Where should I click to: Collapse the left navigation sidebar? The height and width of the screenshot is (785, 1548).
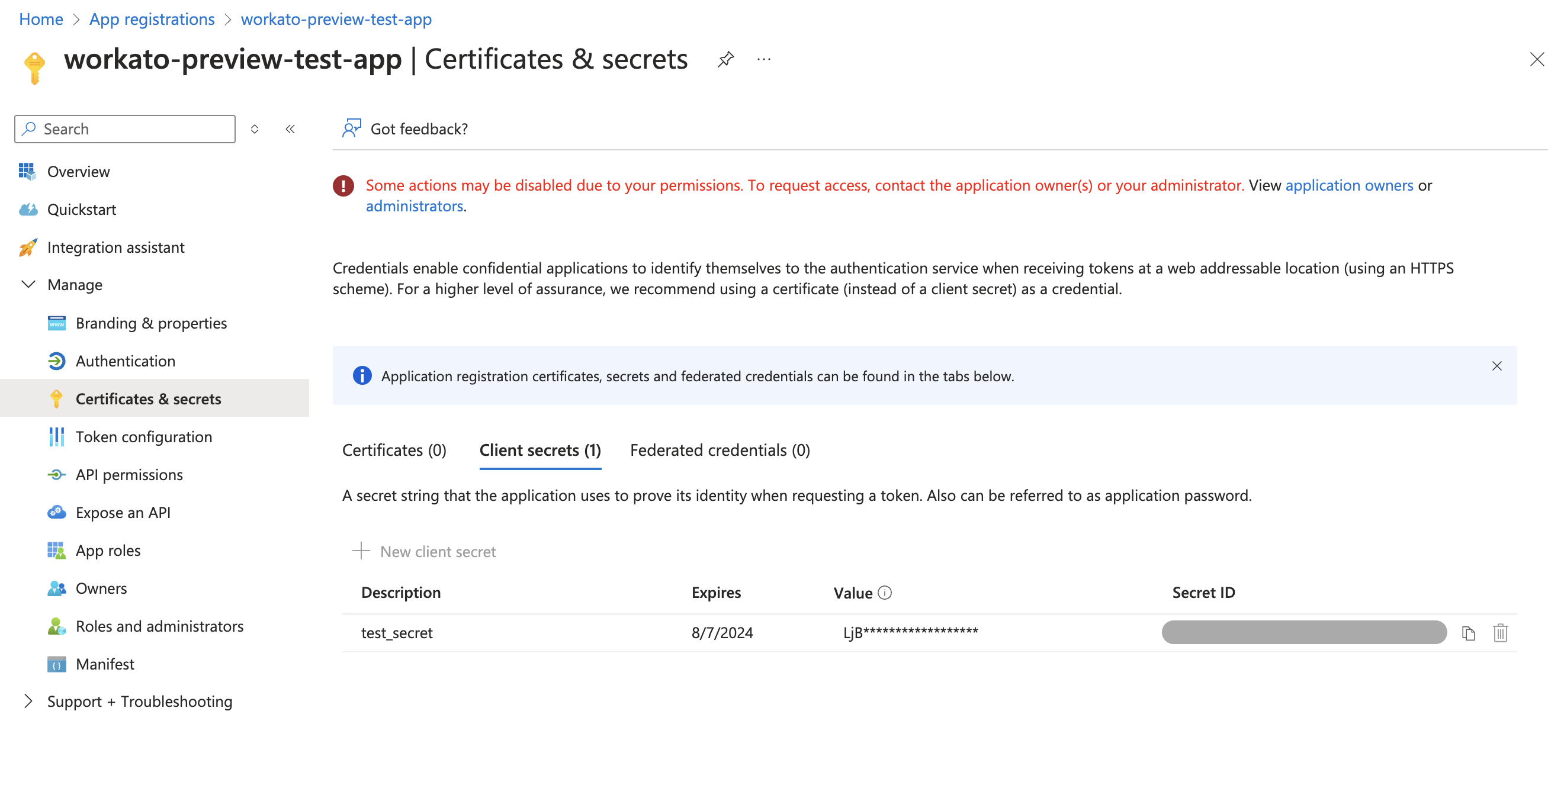click(290, 128)
